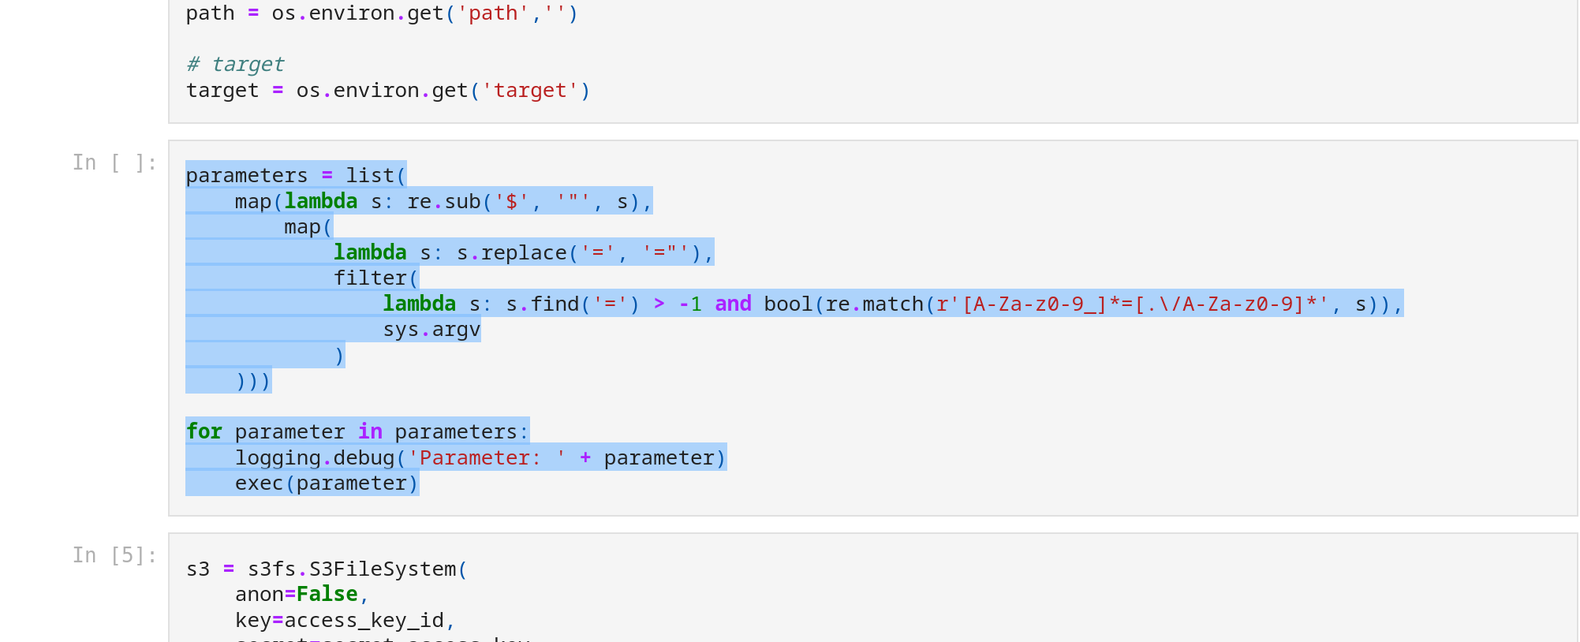
Task: Click the 'In [5]:' cell prompt
Action: click(115, 555)
